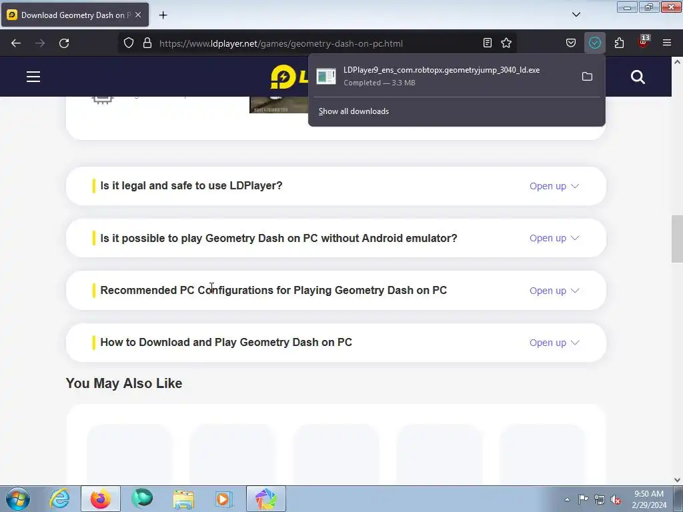Close the Download Geometry Dash tab
Image resolution: width=683 pixels, height=512 pixels.
138,15
